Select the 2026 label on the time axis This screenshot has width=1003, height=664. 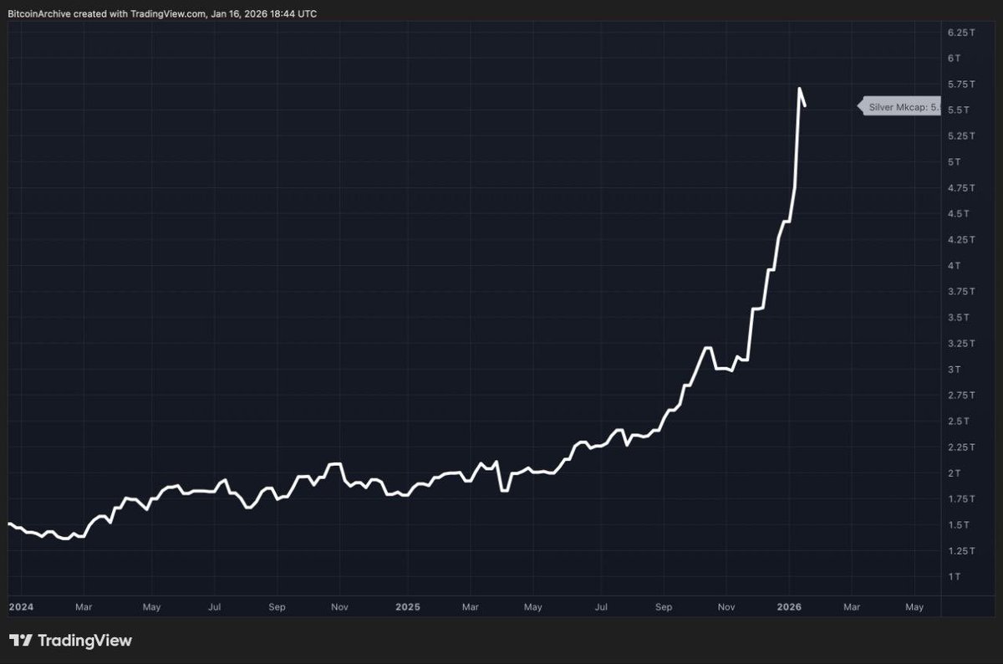click(x=790, y=606)
